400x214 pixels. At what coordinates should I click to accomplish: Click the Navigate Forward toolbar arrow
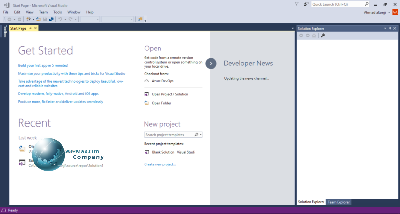point(19,20)
